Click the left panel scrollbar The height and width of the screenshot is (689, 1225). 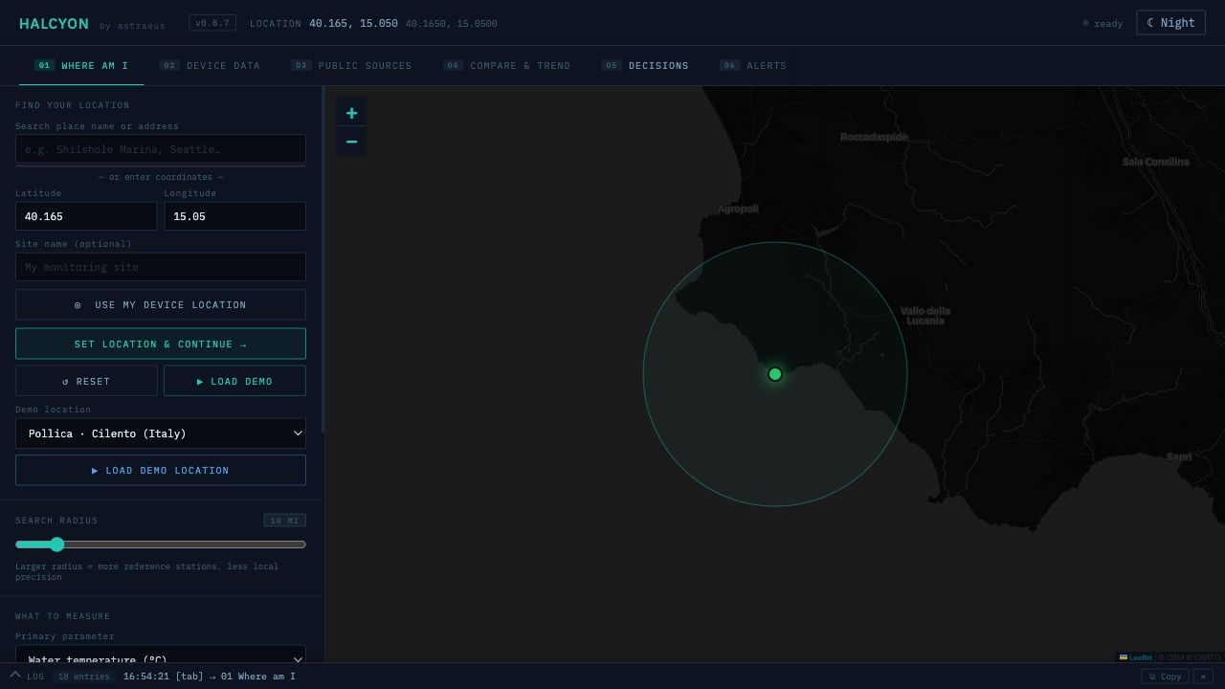(323, 258)
